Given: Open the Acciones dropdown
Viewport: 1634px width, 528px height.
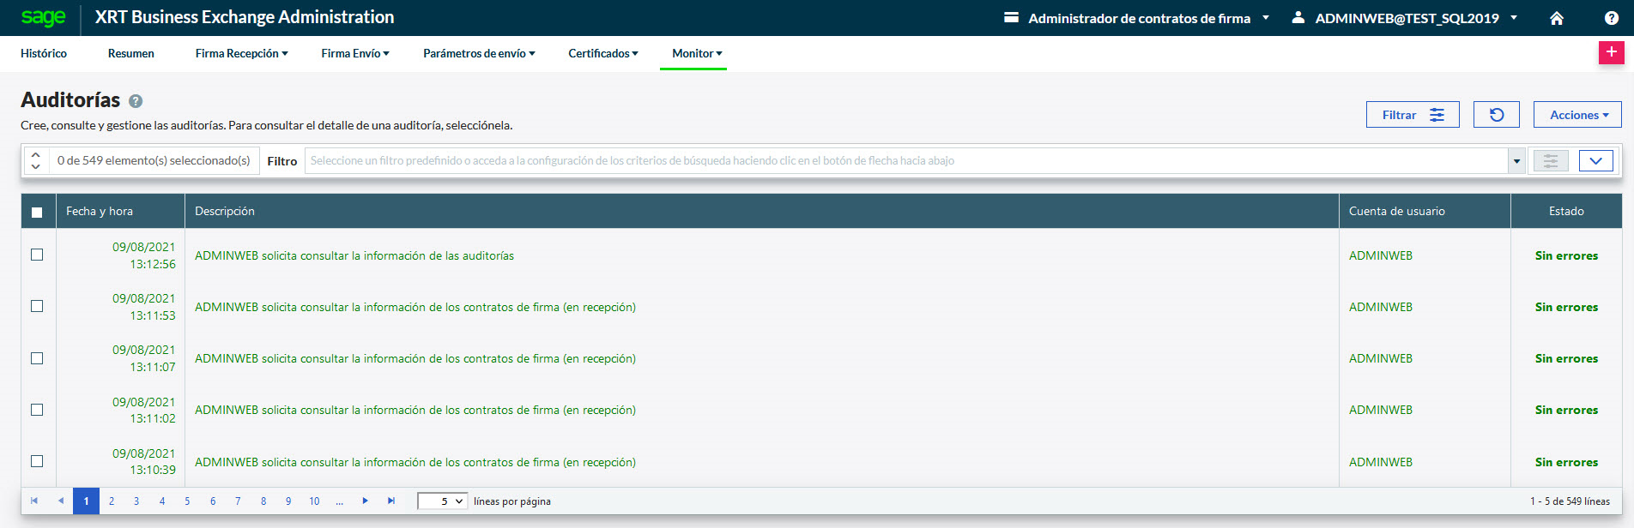Looking at the screenshot, I should click(x=1577, y=115).
